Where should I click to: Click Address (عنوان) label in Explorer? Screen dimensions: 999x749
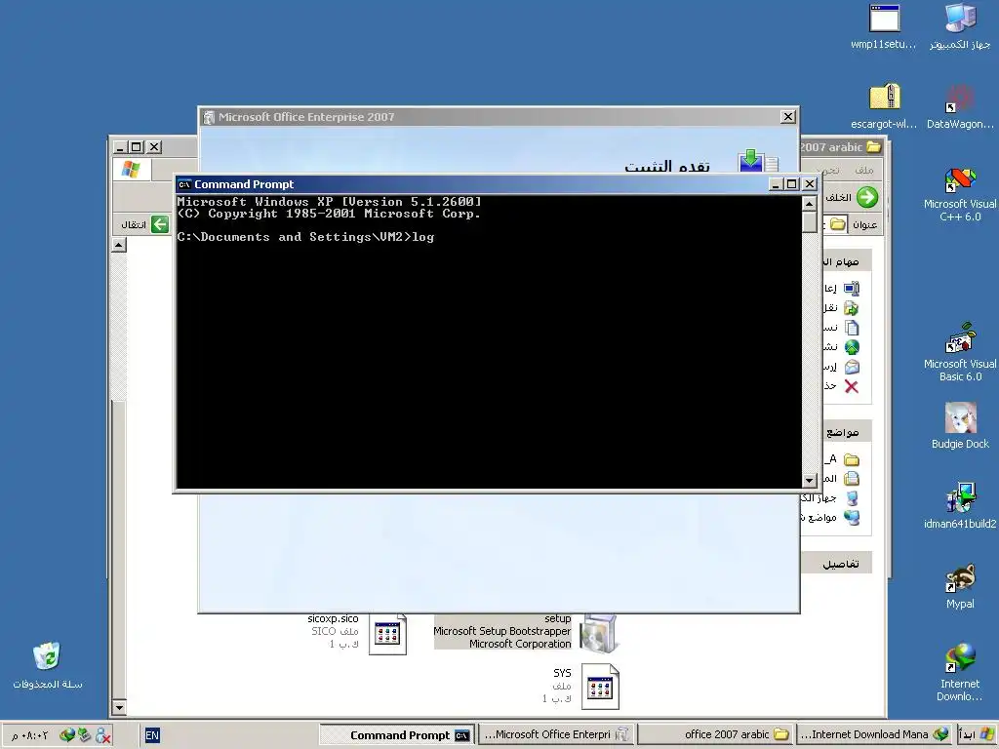(x=864, y=224)
